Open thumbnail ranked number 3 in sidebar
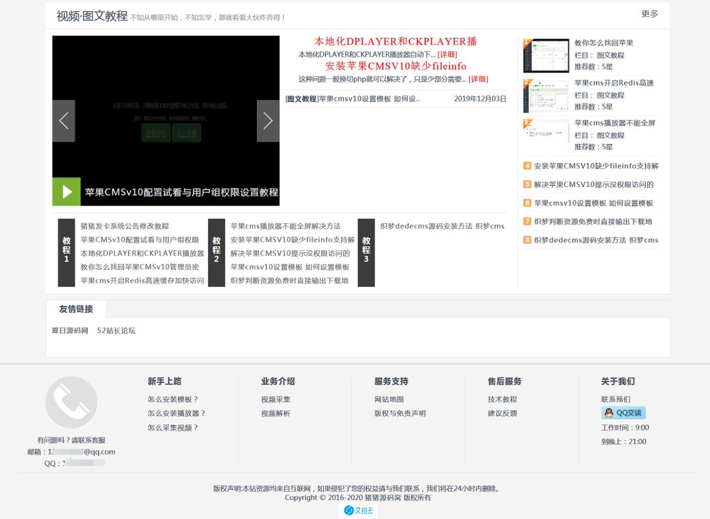This screenshot has width=710, height=519. click(546, 135)
